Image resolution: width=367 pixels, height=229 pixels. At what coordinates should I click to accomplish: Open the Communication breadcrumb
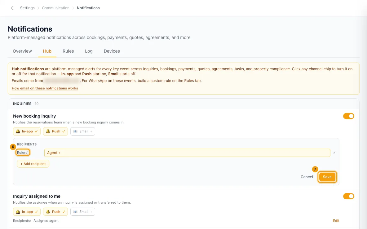coord(56,8)
